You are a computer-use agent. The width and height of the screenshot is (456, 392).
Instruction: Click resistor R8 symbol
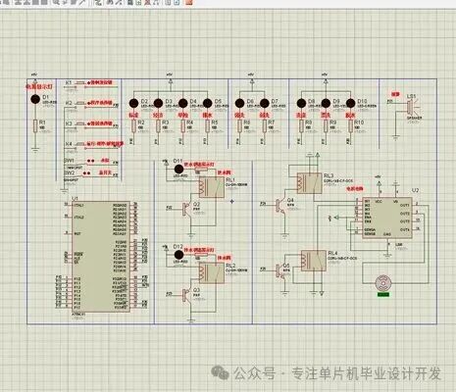tap(301, 126)
